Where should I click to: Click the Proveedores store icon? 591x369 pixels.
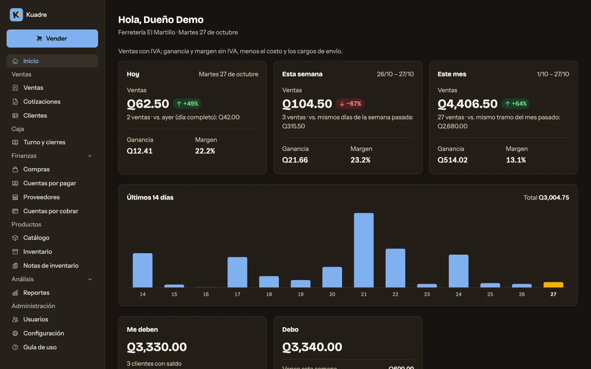tap(15, 197)
